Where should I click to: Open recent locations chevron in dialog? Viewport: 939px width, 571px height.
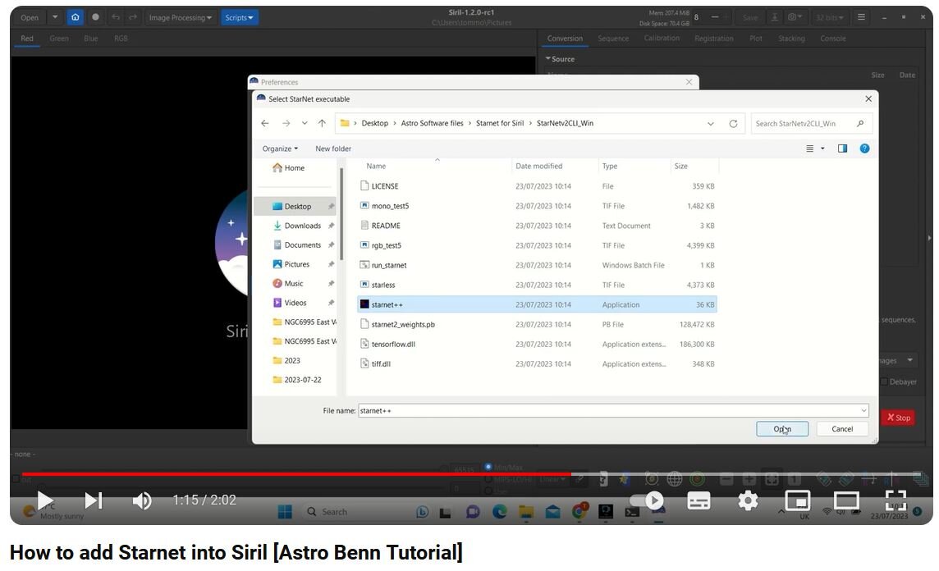[x=305, y=123]
